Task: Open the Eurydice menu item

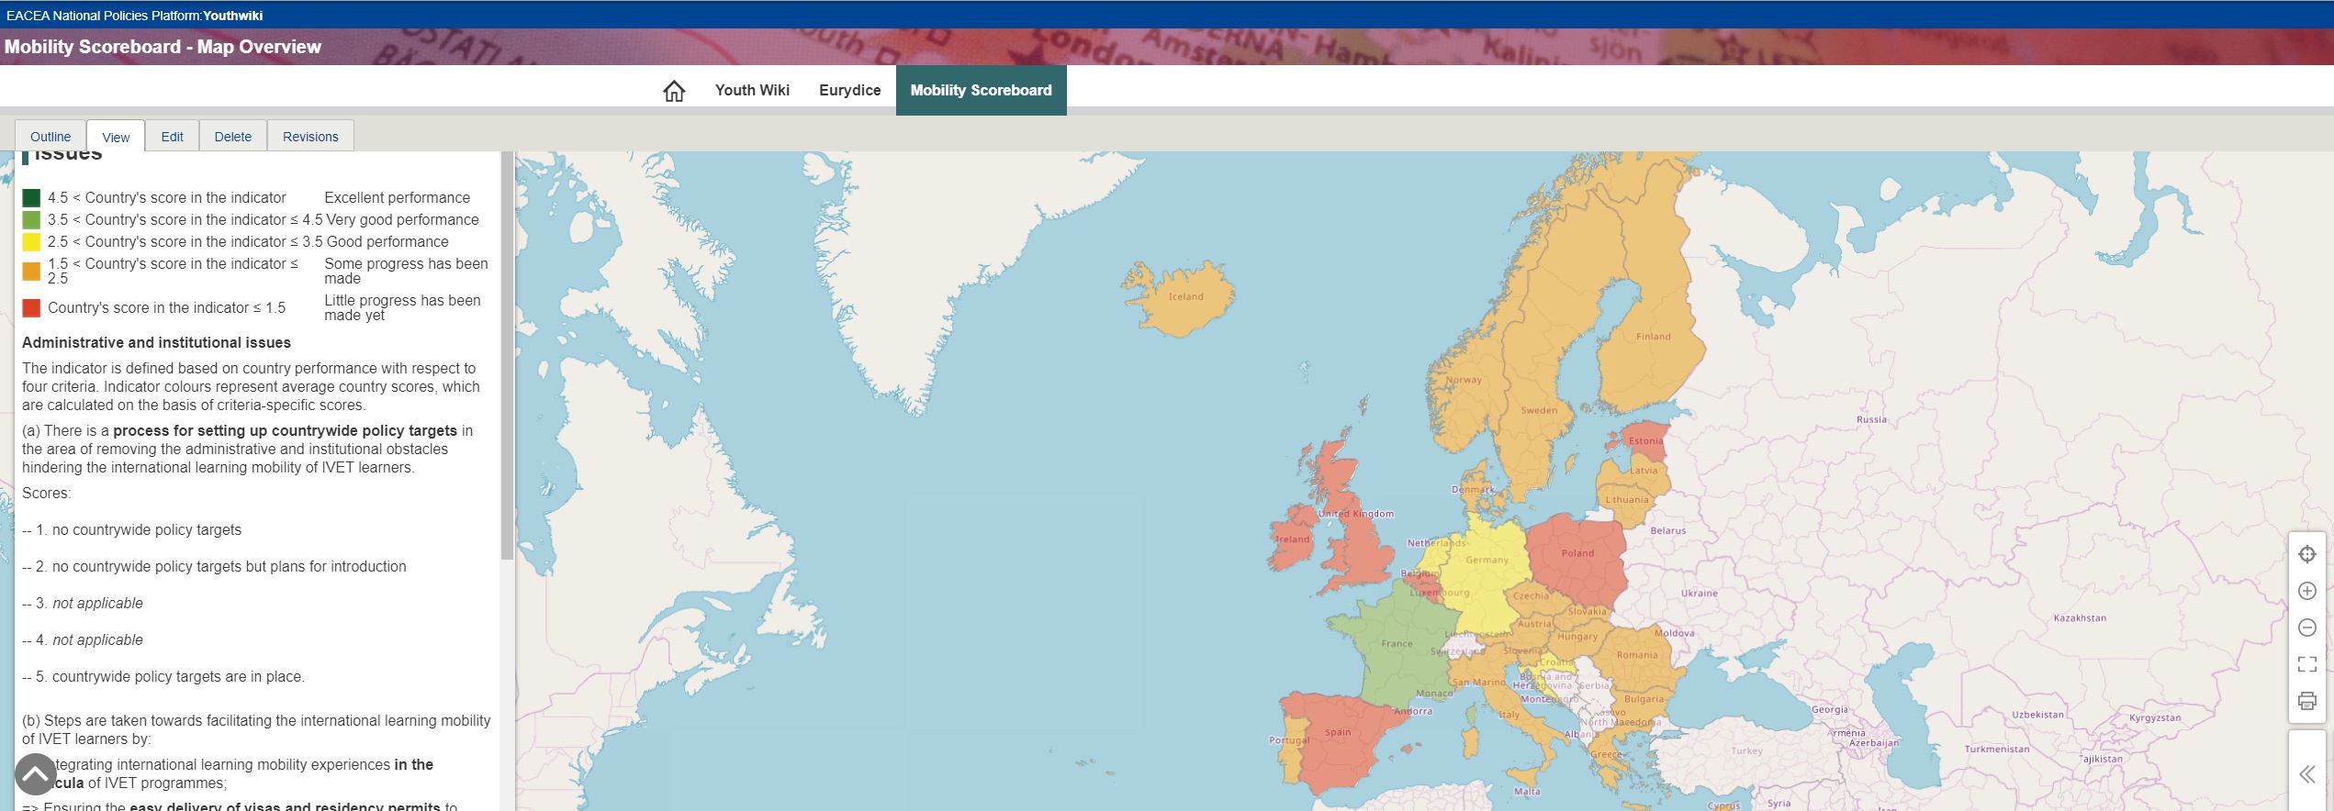Action: (849, 90)
